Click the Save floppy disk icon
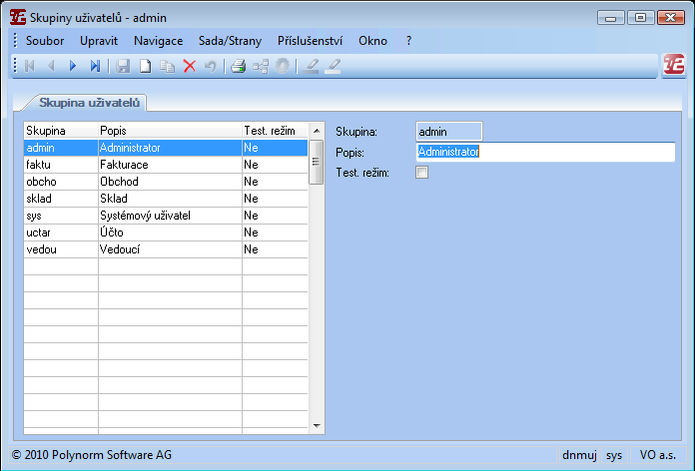695x471 pixels. pyautogui.click(x=123, y=66)
